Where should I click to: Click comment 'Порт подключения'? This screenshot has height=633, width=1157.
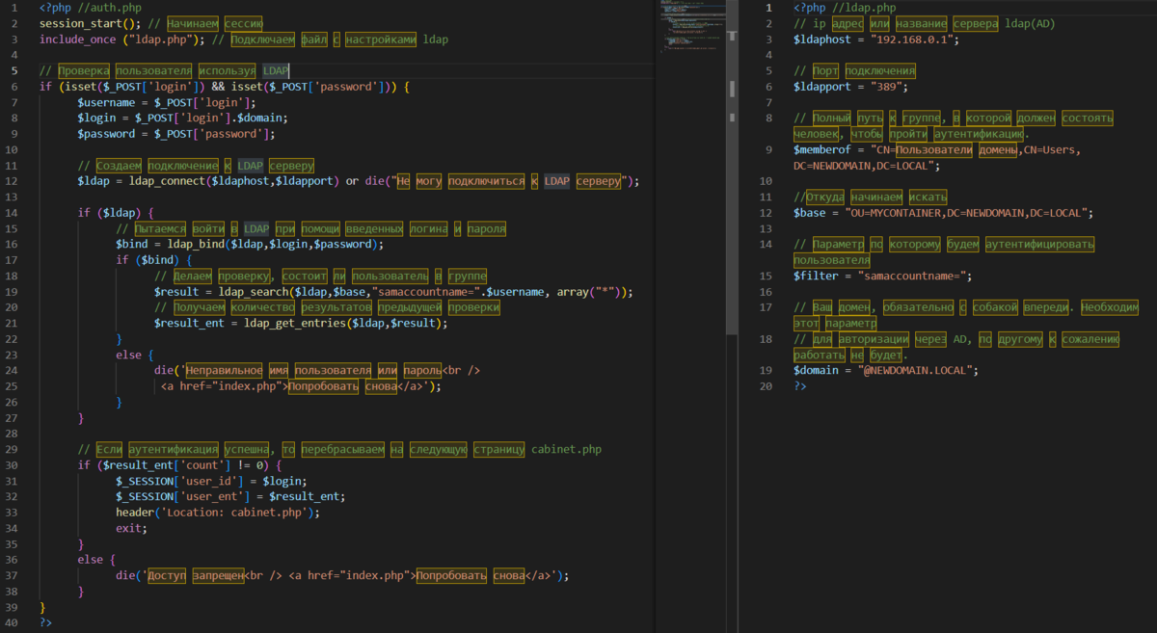tap(855, 71)
